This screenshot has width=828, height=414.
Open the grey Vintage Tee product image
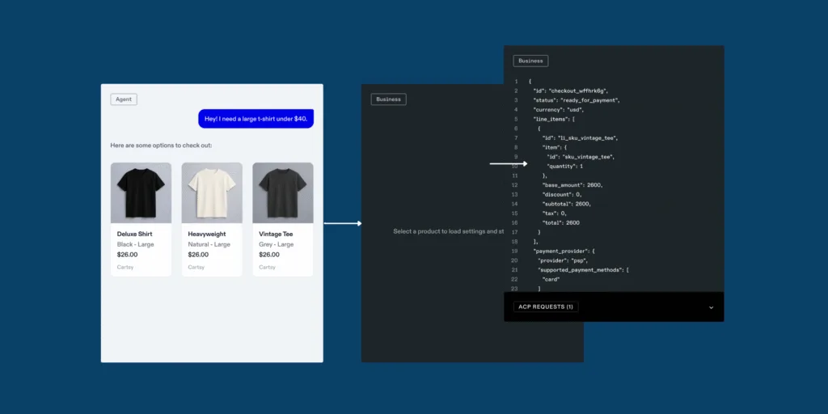click(282, 192)
